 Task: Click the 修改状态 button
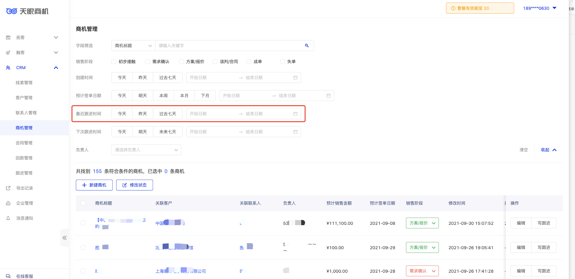click(134, 185)
